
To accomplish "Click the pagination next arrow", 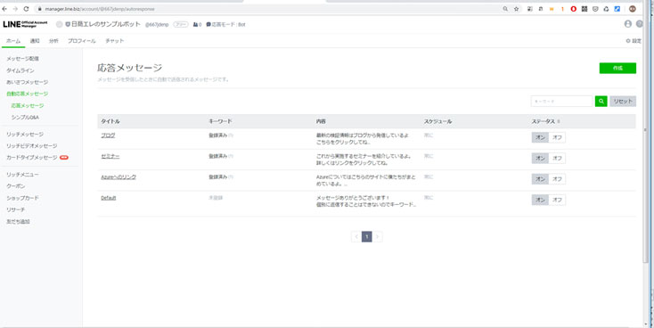I will click(x=377, y=236).
